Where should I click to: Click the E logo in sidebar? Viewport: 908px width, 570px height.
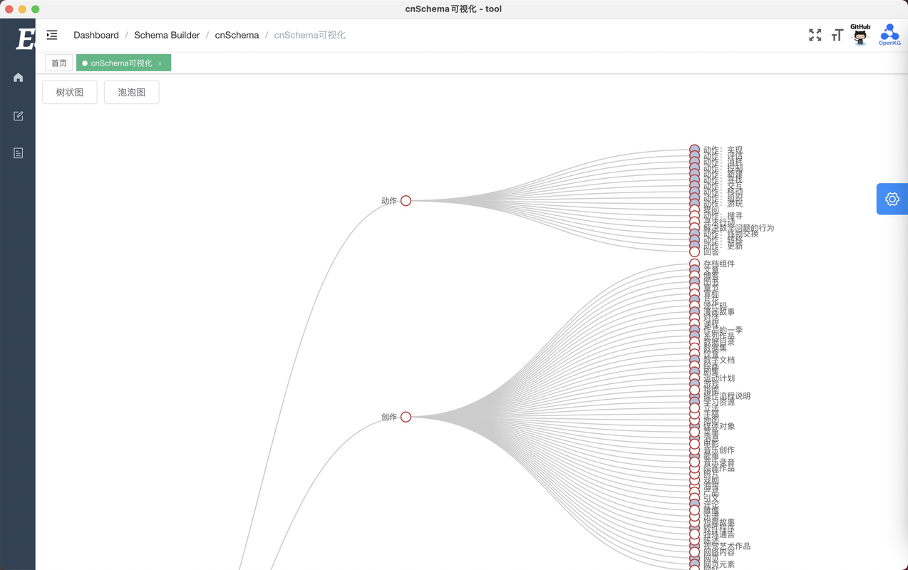25,39
